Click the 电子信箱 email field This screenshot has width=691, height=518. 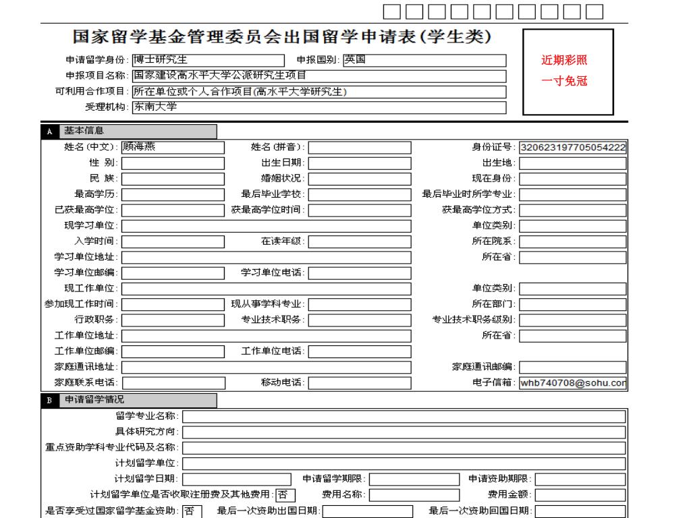[x=572, y=384]
